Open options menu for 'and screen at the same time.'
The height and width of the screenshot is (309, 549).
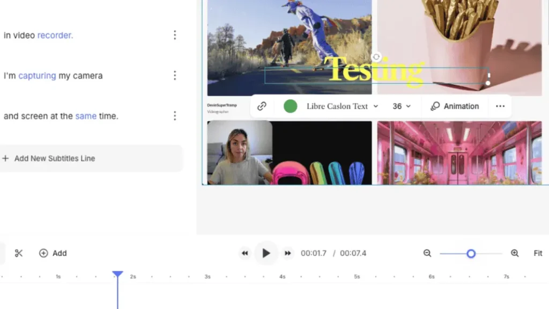click(175, 115)
